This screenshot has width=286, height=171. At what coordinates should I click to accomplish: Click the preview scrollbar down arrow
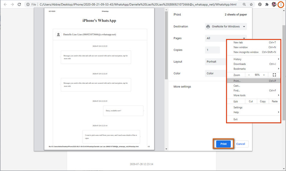pyautogui.click(x=166, y=149)
